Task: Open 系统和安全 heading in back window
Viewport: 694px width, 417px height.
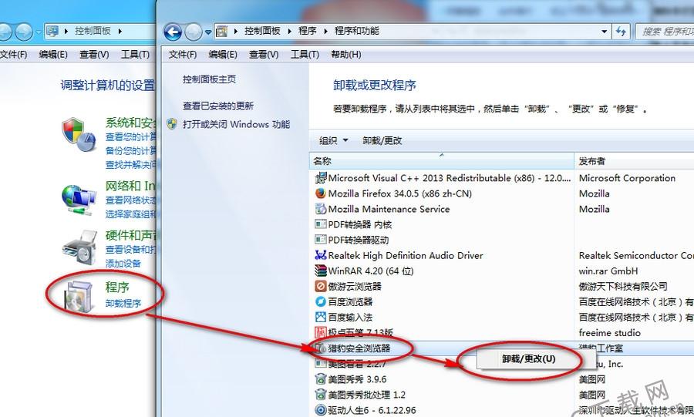Action: 130,123
